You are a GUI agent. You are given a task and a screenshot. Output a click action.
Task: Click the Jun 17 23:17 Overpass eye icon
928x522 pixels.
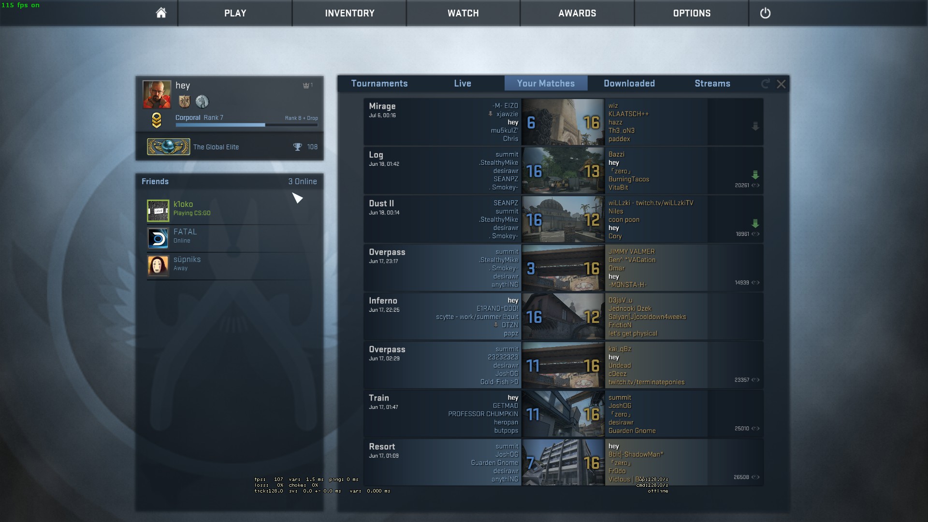(x=755, y=283)
